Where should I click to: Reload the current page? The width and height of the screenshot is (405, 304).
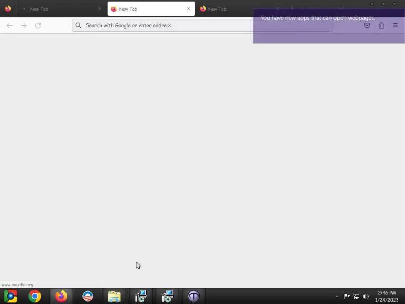[38, 26]
